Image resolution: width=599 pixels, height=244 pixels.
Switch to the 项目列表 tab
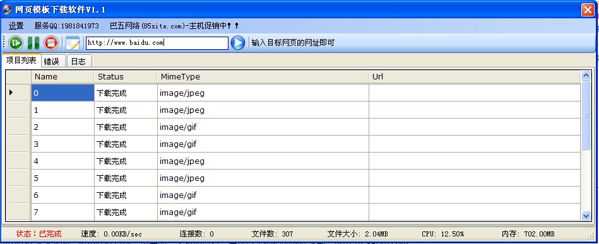pyautogui.click(x=21, y=61)
